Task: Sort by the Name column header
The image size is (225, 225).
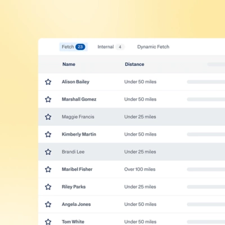Action: click(x=69, y=64)
